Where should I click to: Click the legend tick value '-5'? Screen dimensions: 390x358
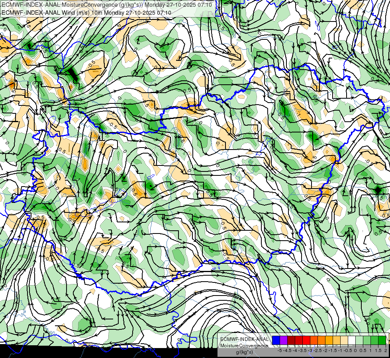(280, 350)
